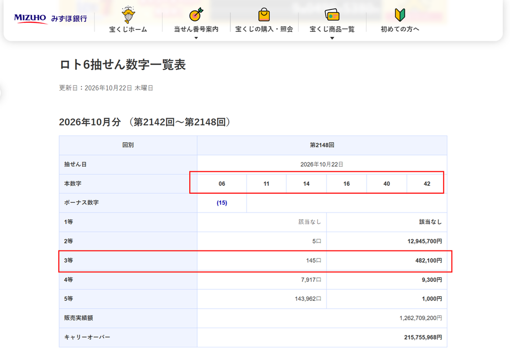Click the 3等 winner count 145口

pos(314,260)
